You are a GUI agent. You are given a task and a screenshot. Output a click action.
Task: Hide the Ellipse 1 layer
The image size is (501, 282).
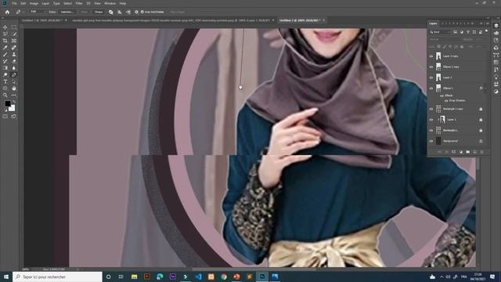pos(431,88)
